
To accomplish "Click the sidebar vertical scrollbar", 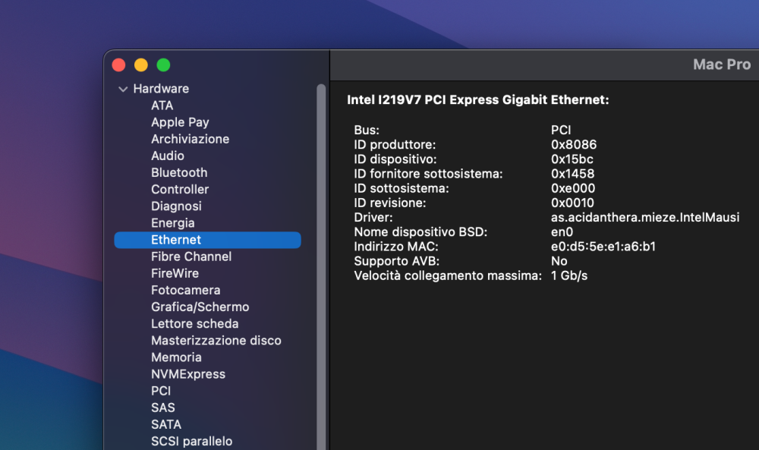I will pyautogui.click(x=321, y=266).
